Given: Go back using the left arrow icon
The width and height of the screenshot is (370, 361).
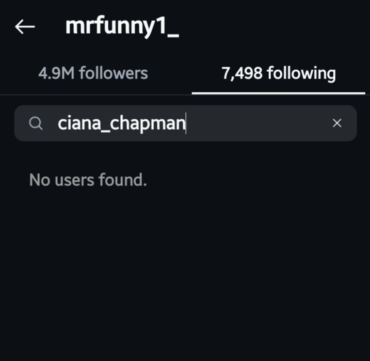Looking at the screenshot, I should 25,27.
